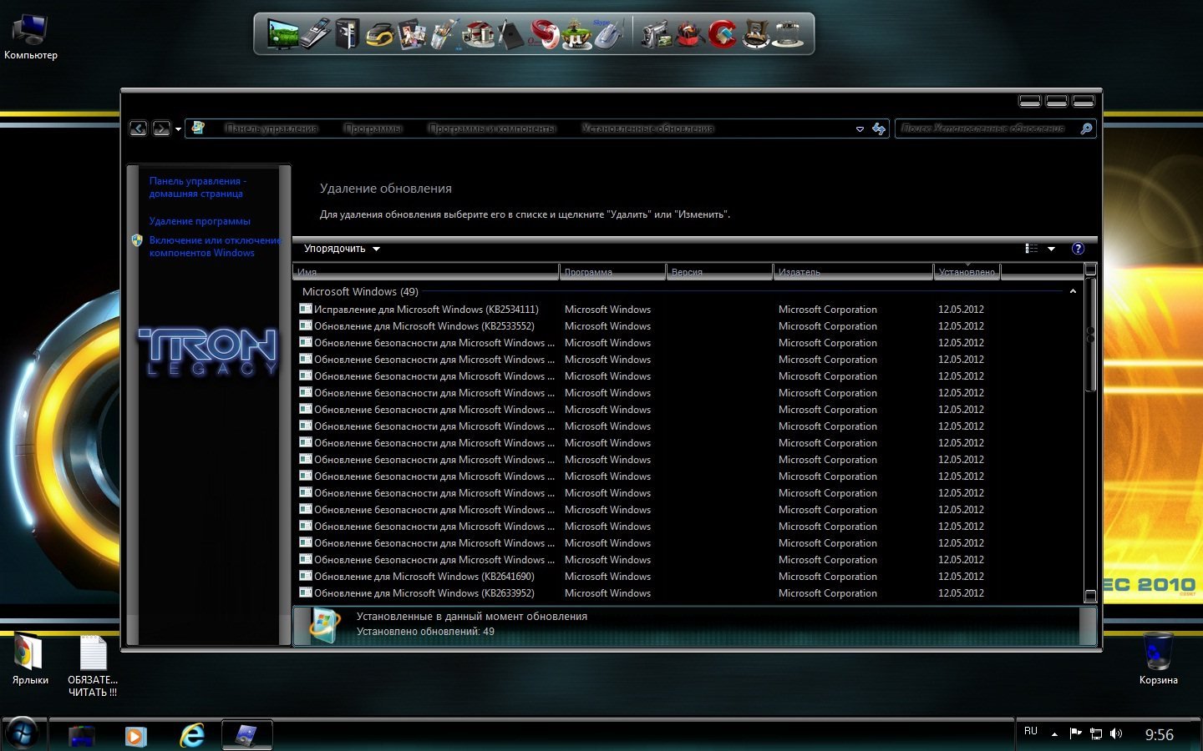Select the Ярлыки desktop icon
Viewport: 1203px width, 751px height.
click(x=30, y=660)
